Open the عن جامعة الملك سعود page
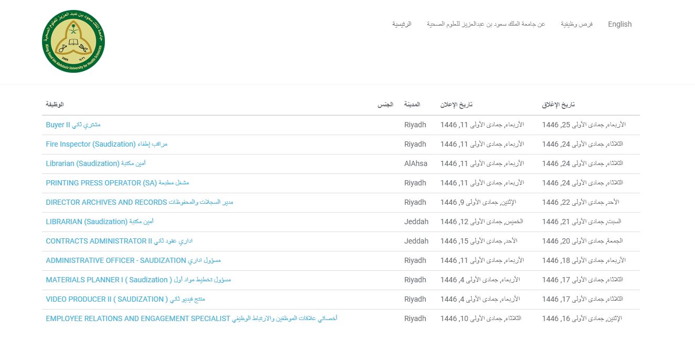The width and height of the screenshot is (695, 342). 486,24
